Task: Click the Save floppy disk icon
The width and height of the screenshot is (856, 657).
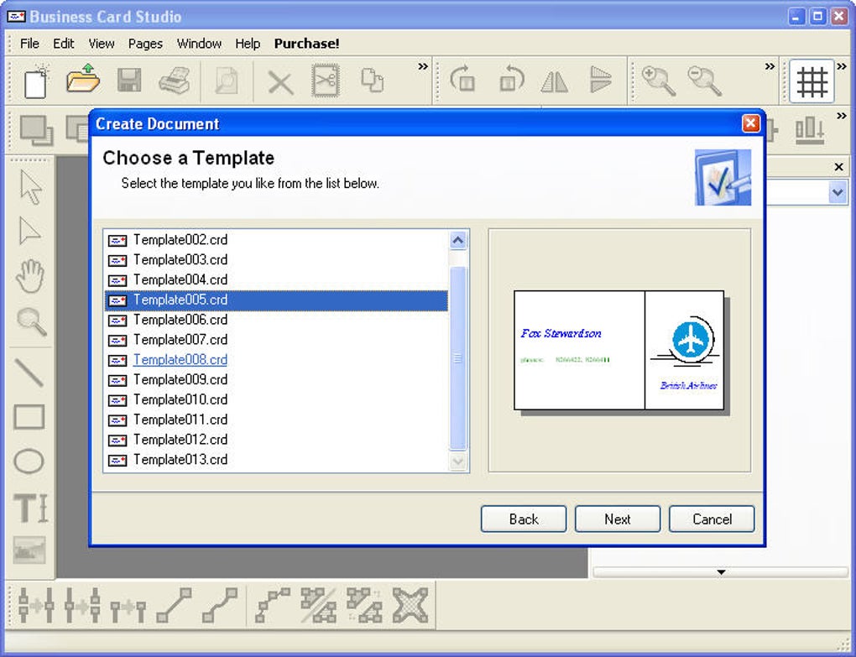Action: click(x=129, y=81)
